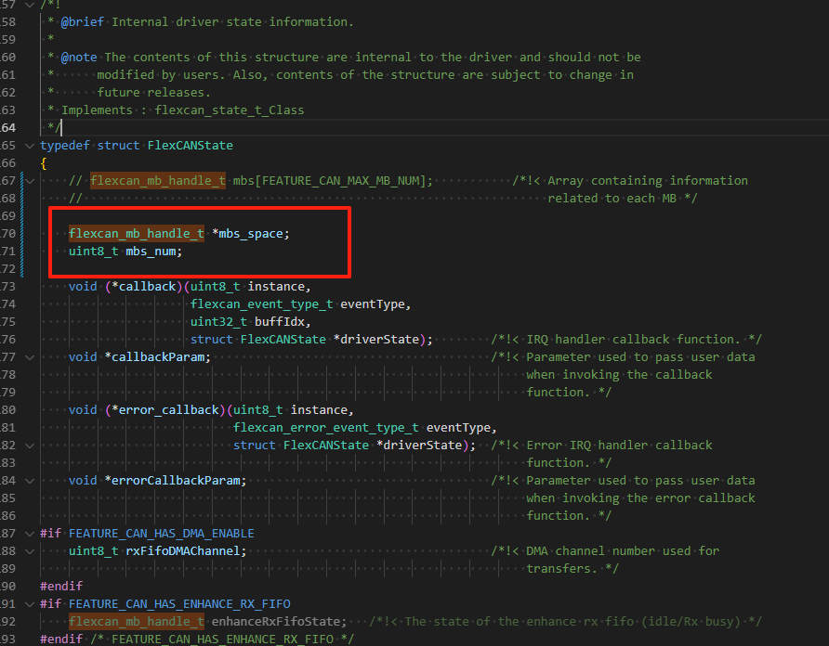
Task: Click the "DMA channel number used for" comment
Action: coord(623,551)
